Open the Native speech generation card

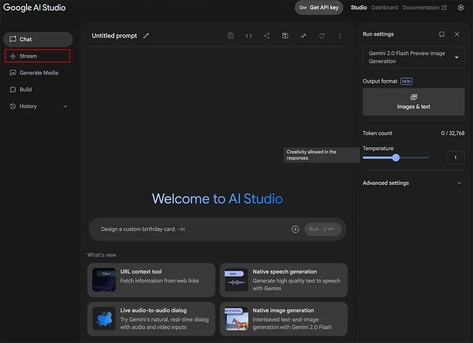[x=283, y=280]
